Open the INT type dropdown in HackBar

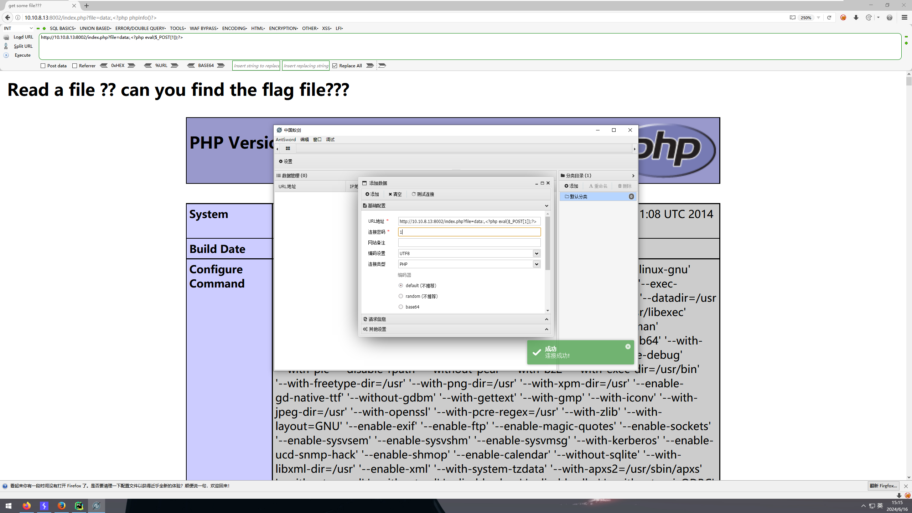click(x=18, y=28)
